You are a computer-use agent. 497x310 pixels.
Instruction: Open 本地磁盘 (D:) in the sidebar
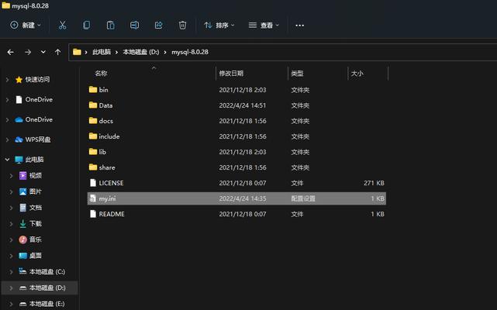[47, 288]
